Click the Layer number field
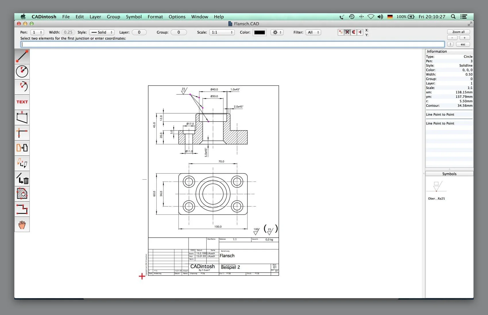The image size is (488, 315). [139, 32]
